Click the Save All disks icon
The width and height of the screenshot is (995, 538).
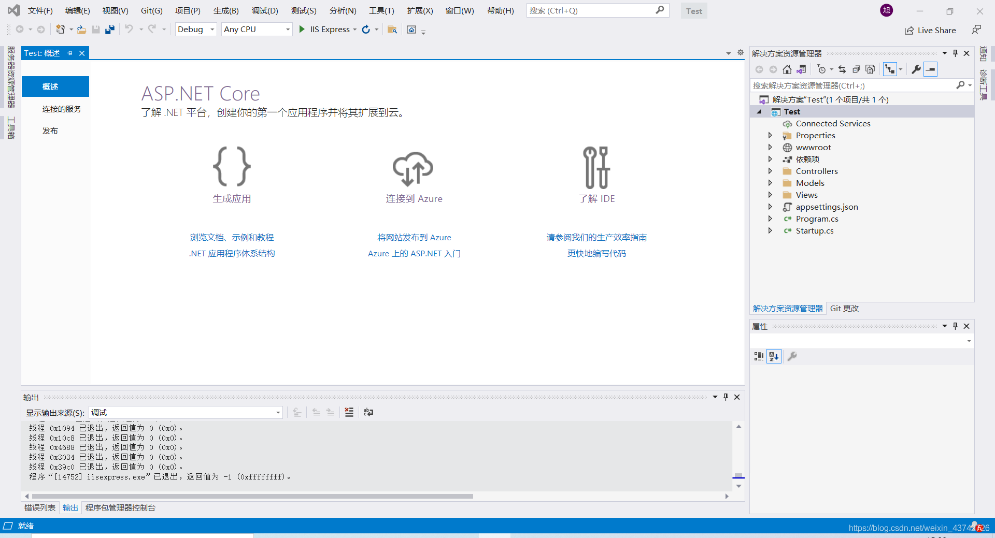pos(110,30)
